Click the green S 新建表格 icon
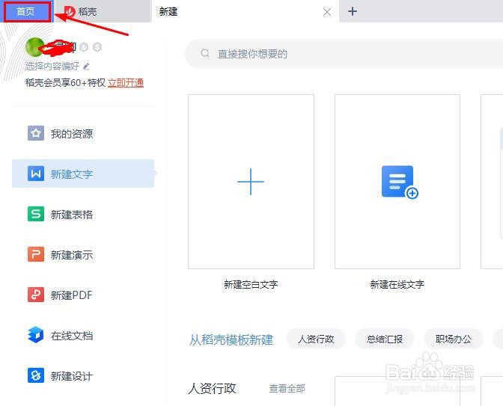 point(36,214)
